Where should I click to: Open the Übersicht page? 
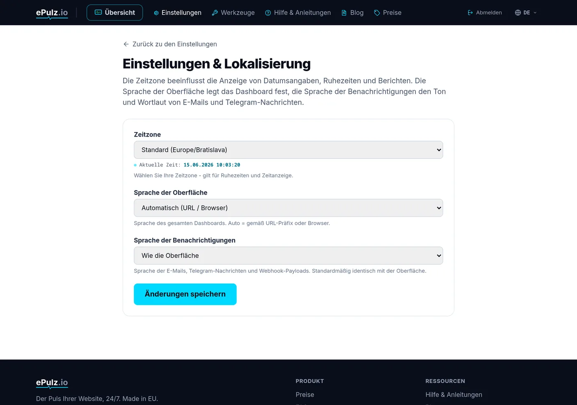(115, 12)
